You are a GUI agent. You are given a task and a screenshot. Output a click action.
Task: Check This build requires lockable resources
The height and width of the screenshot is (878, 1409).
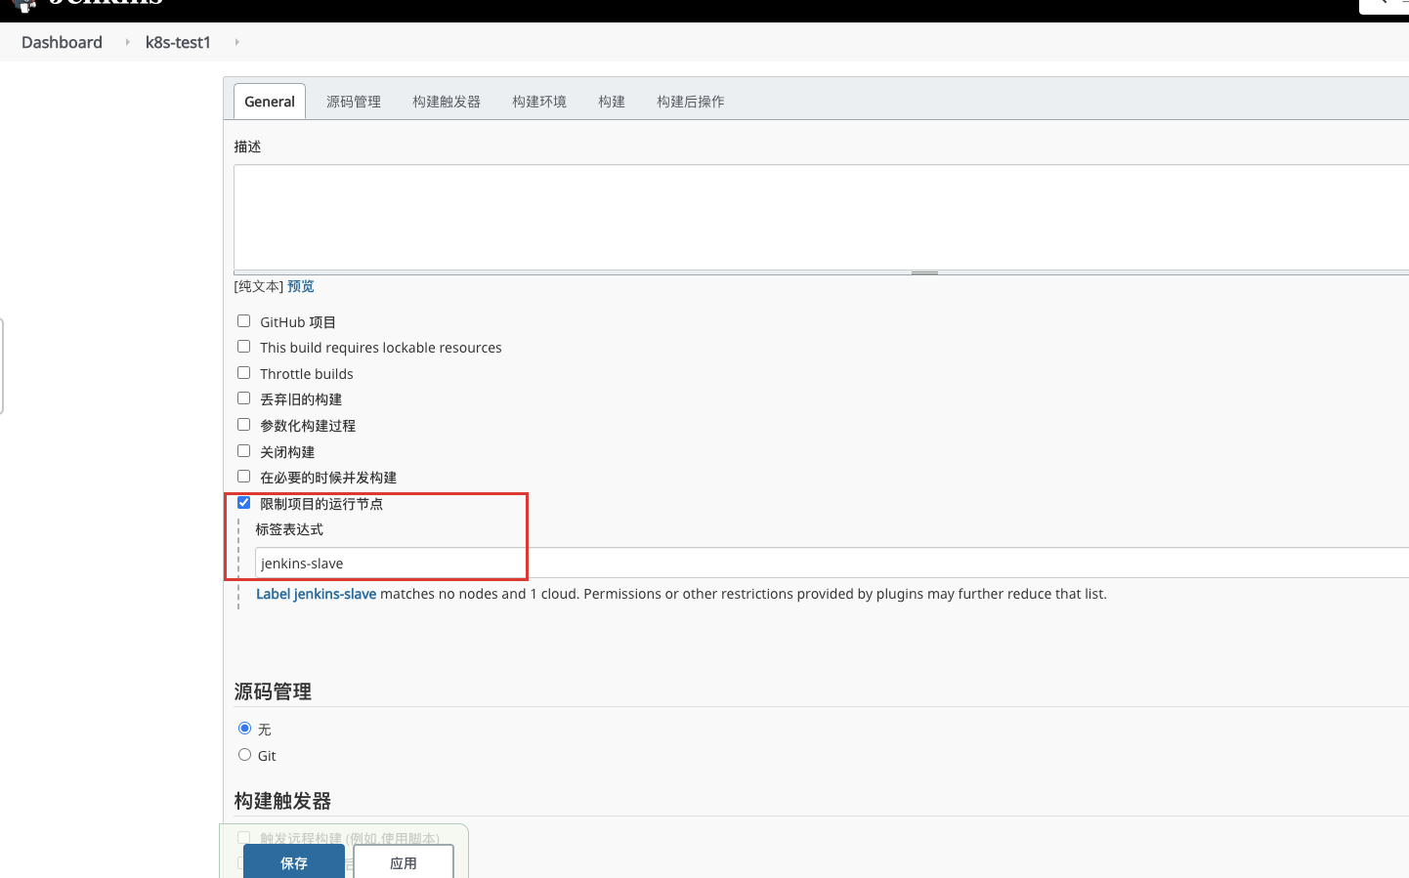point(243,347)
